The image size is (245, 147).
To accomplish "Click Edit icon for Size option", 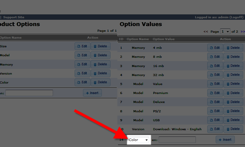I will pyautogui.click(x=79, y=46).
